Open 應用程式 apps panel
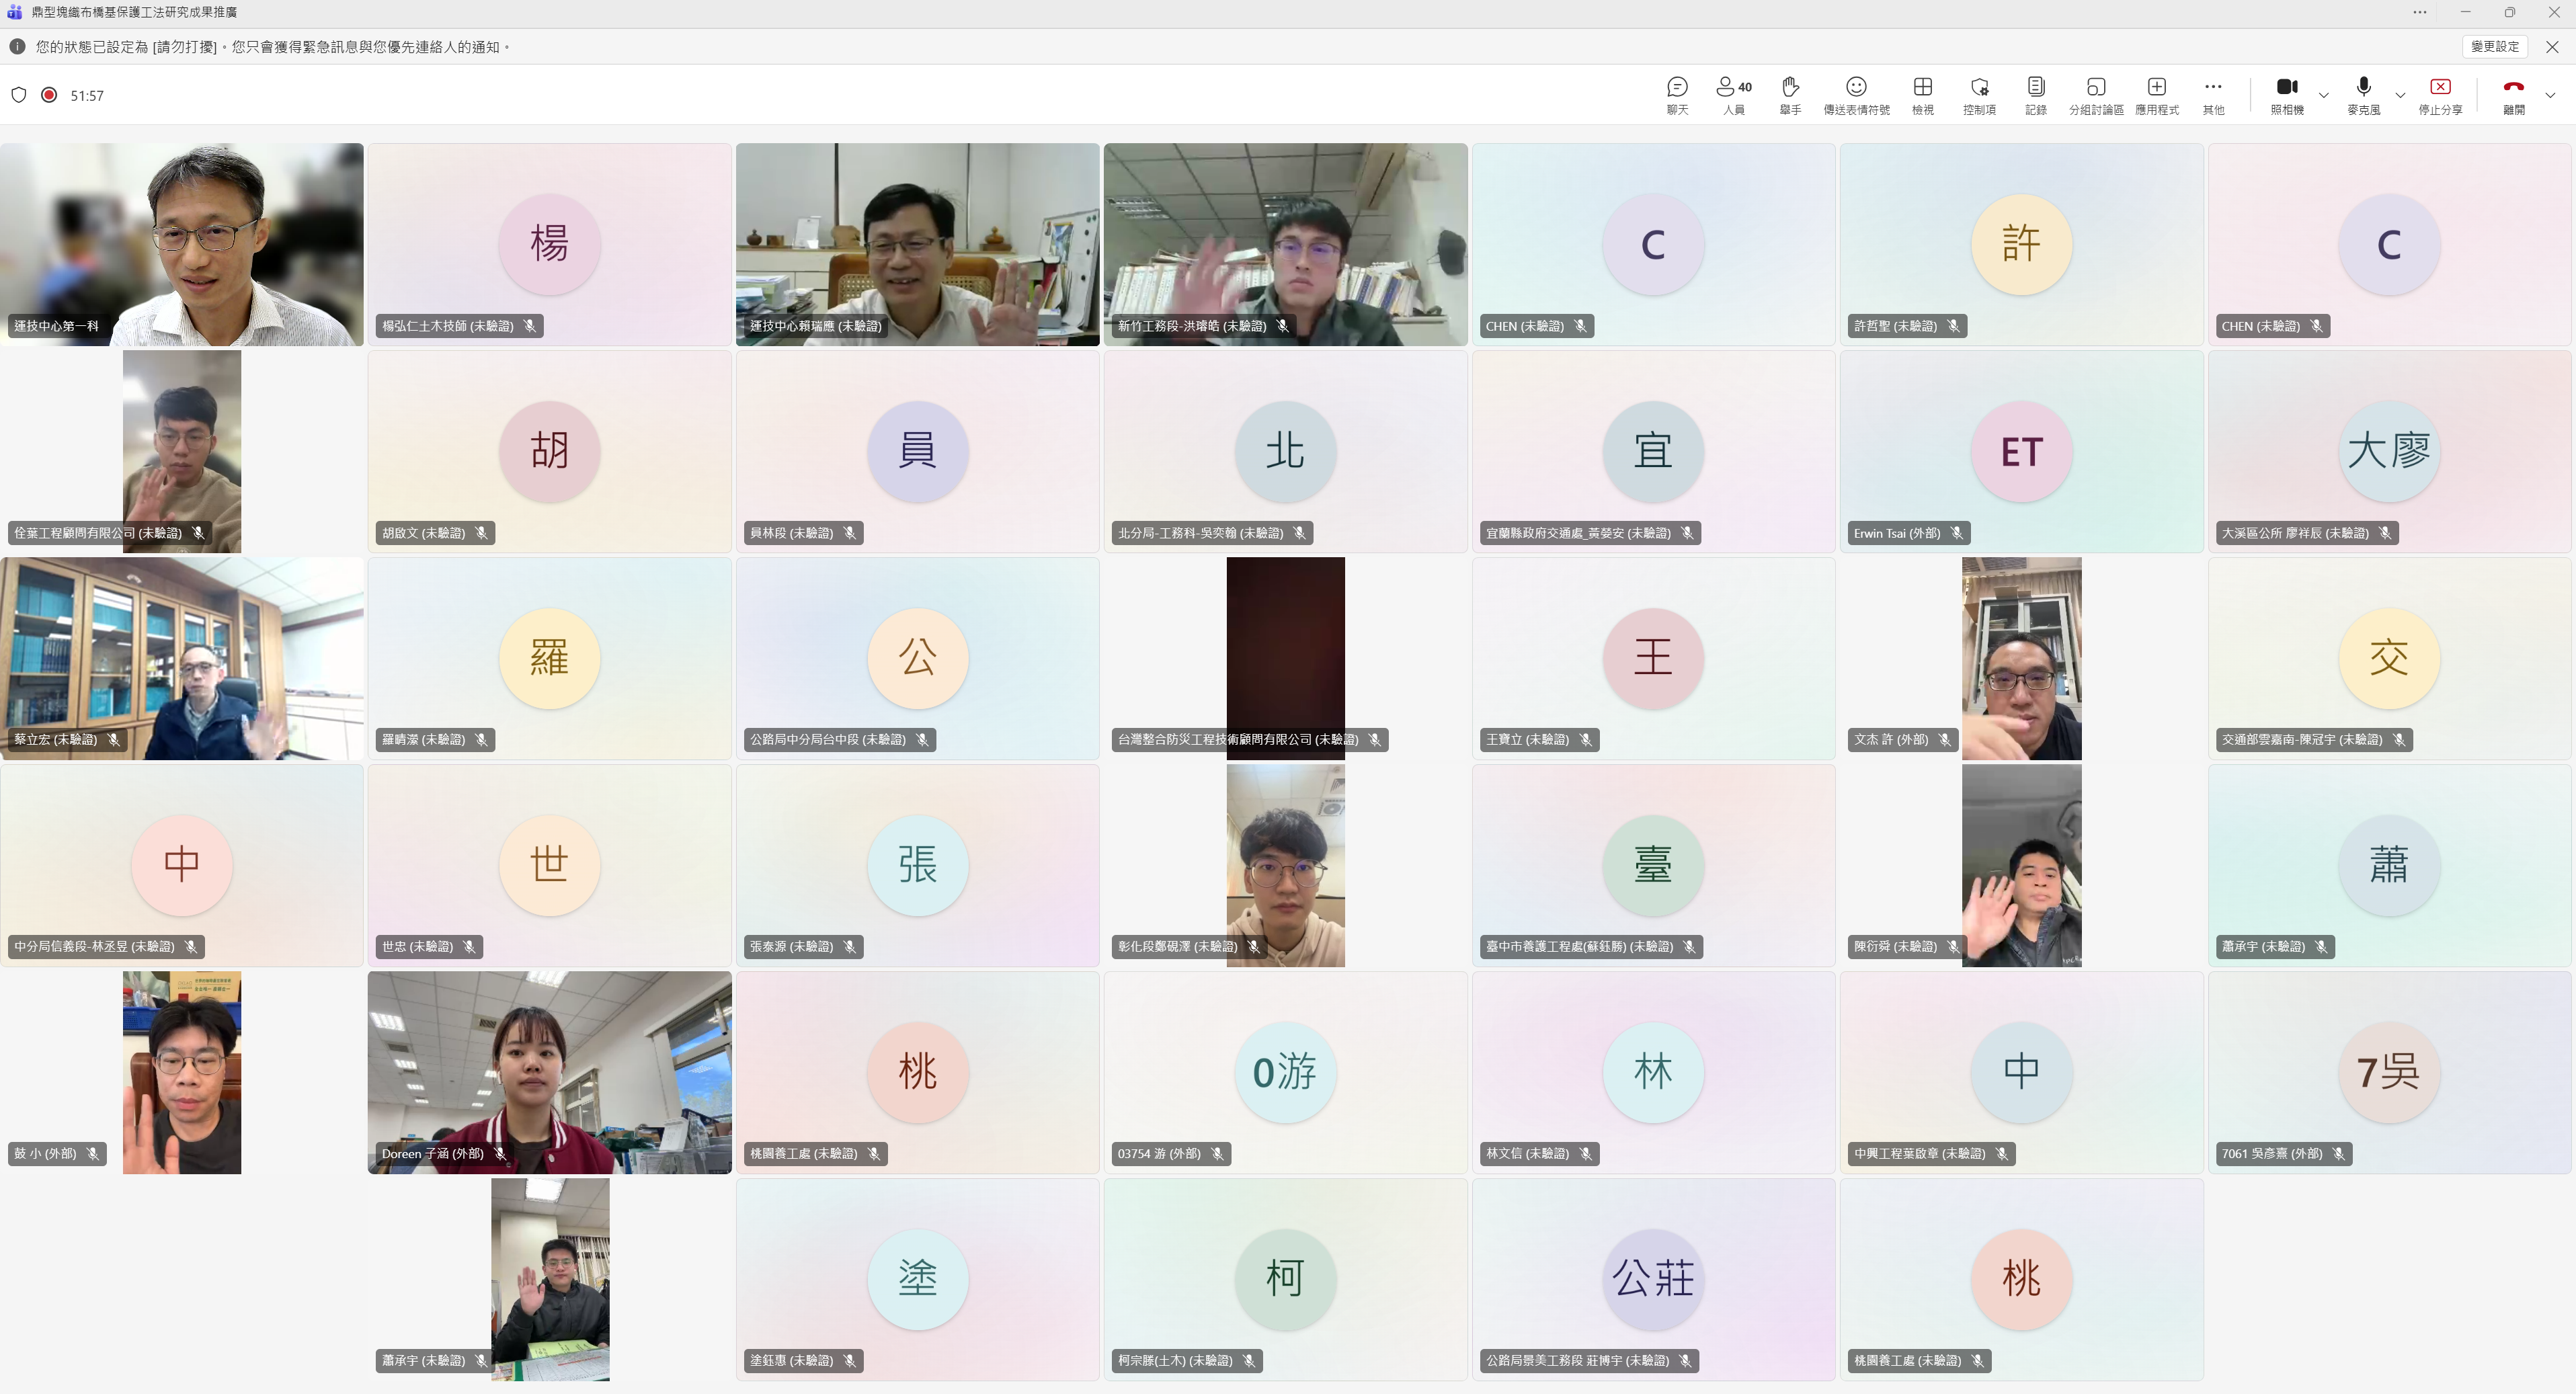 click(x=2156, y=95)
